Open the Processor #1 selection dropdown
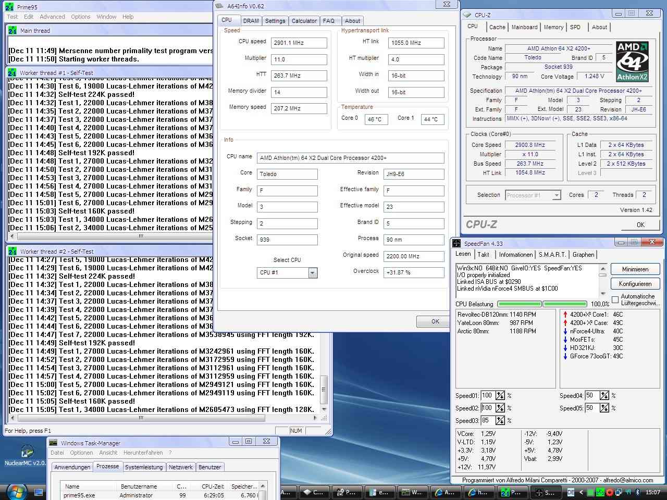667x500 pixels. pos(557,195)
